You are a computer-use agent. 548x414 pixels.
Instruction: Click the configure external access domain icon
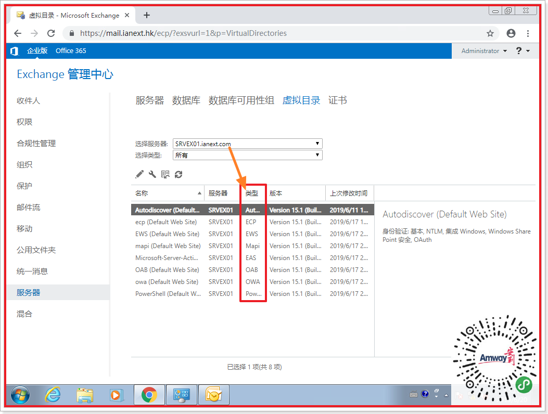coord(165,174)
